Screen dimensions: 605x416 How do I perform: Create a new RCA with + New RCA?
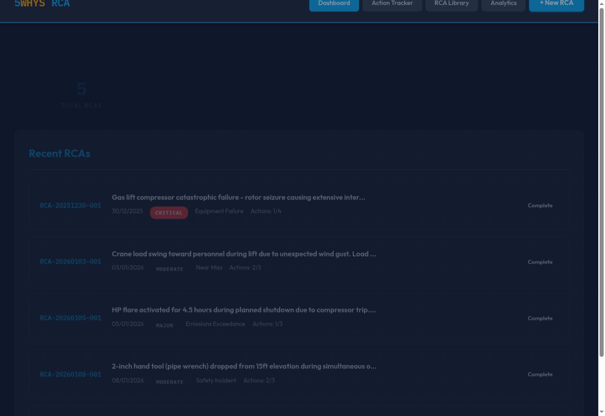pos(557,4)
